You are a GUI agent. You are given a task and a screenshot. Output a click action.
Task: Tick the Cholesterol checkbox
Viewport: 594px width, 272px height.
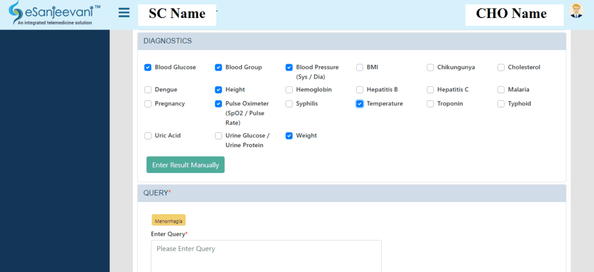pyautogui.click(x=501, y=68)
